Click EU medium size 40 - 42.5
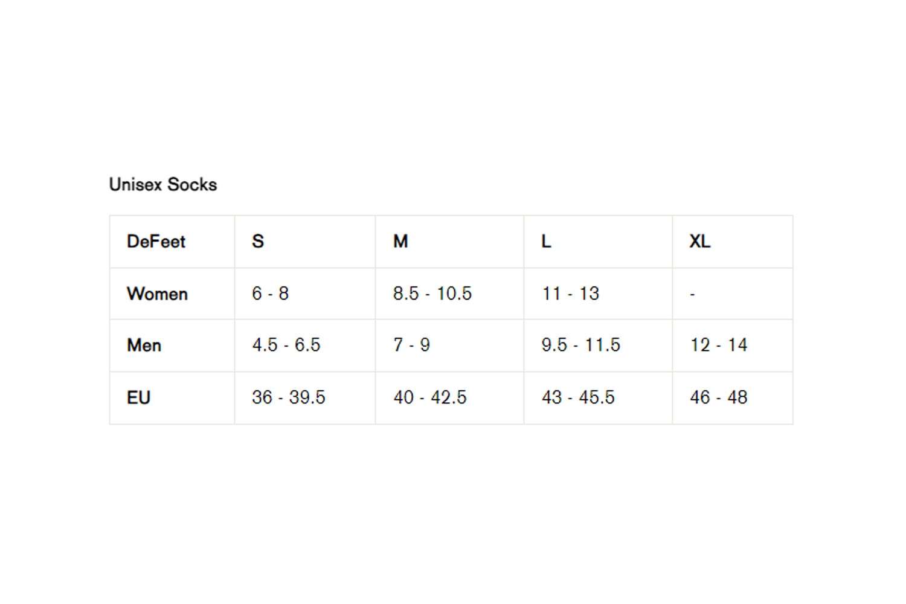The image size is (906, 604). click(430, 397)
